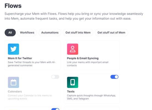Viewport: 152px width, 110px height.
Task: Show the Automations filter
Action: (x=50, y=32)
